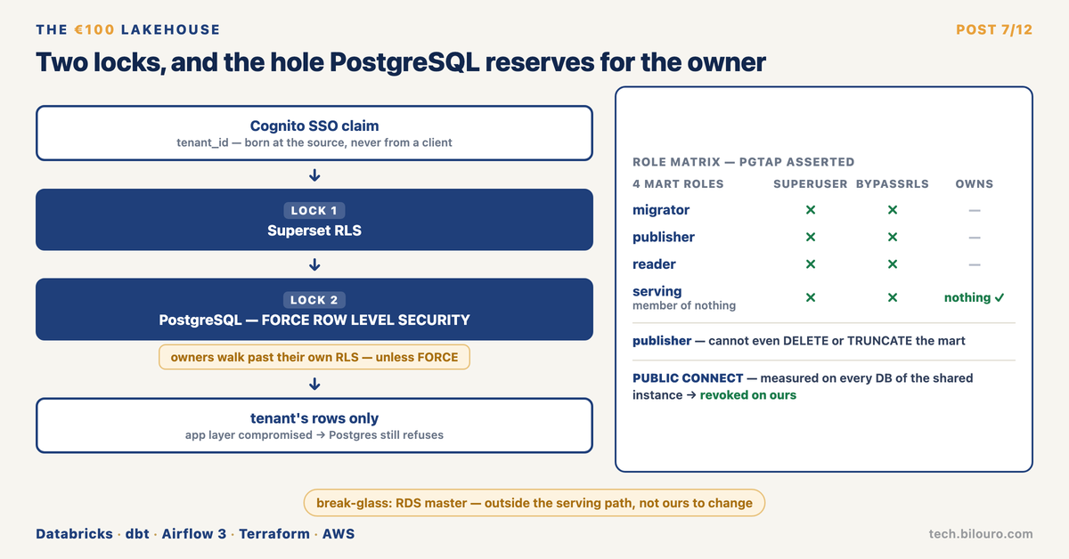
Task: Click the 'revoked on ours' green text
Action: tap(748, 395)
